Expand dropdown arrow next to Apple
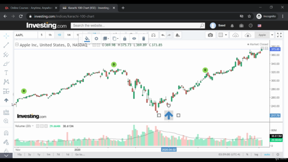The height and width of the screenshot is (162, 288). click(x=272, y=35)
